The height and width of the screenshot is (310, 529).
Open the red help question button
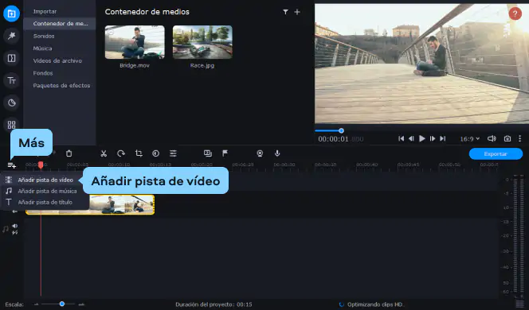515,14
